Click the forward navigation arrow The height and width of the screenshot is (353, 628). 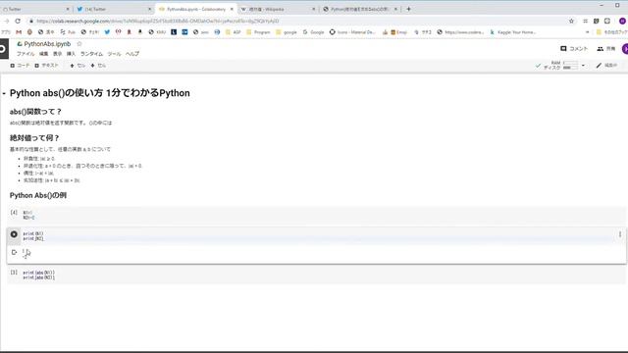(7, 21)
